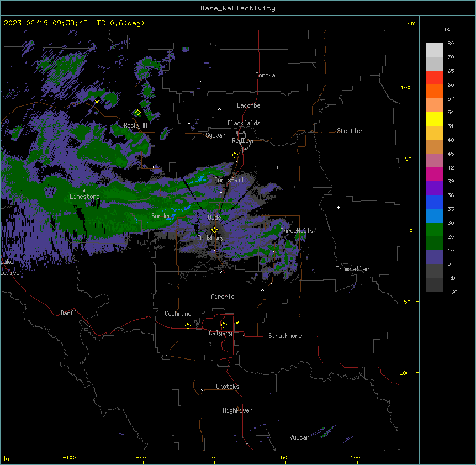476x465 pixels.
Task: Click the Limestone label
Action: 84,197
